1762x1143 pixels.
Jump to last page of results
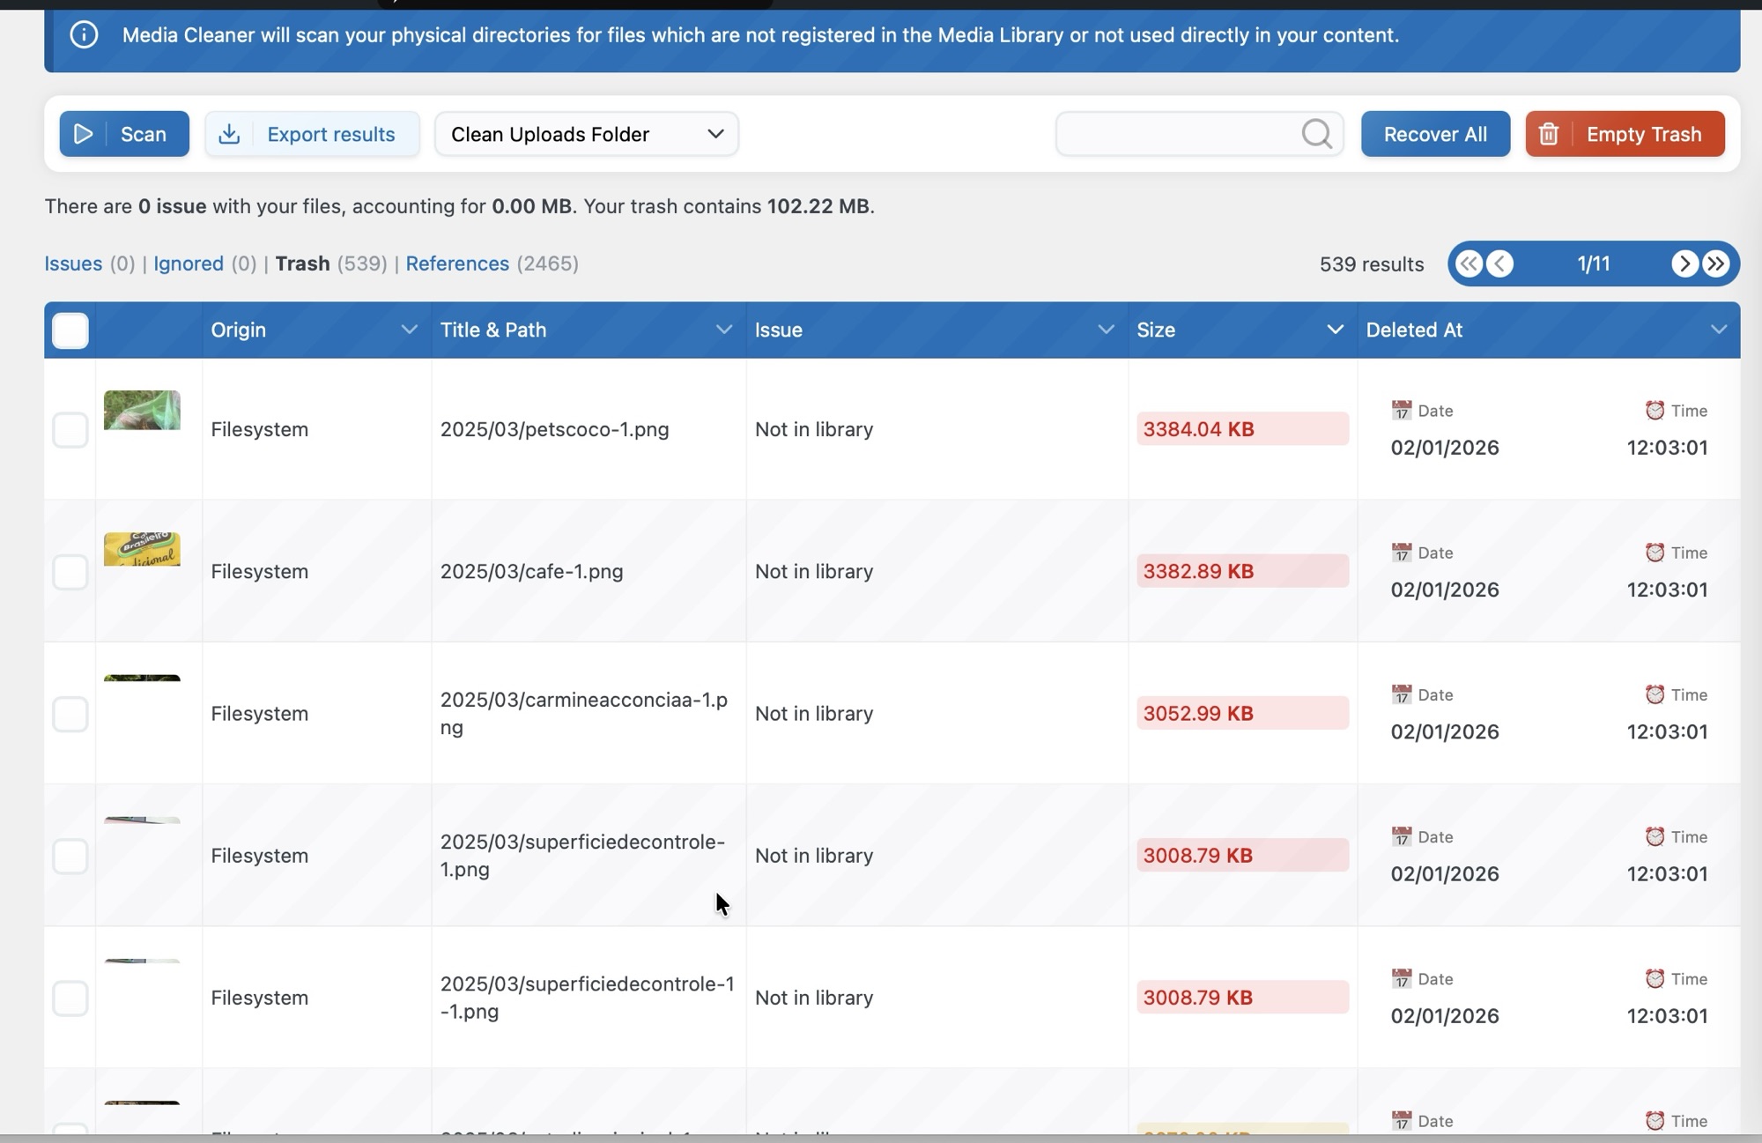(x=1716, y=263)
